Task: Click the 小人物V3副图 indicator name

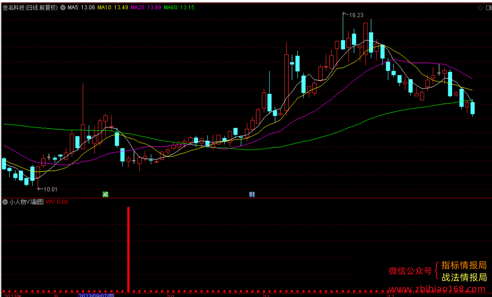Action: (26, 202)
